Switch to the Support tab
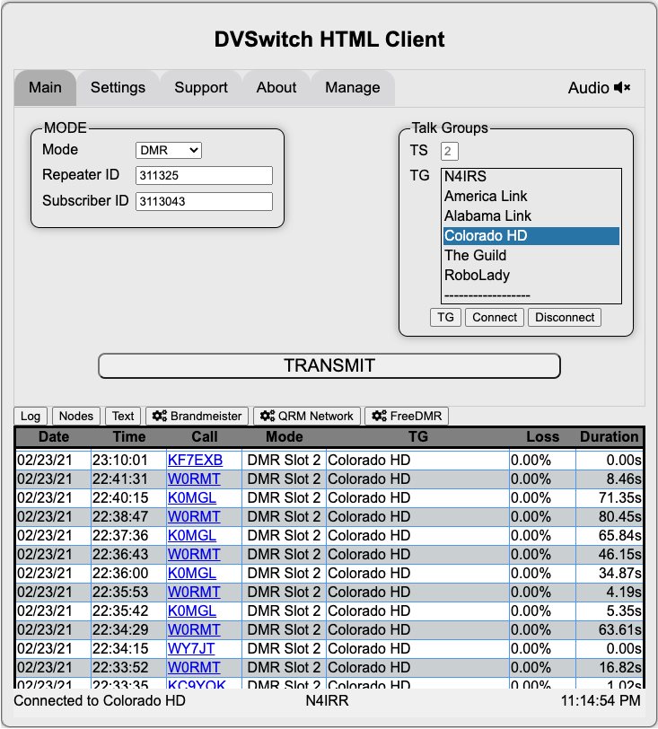 coord(201,87)
